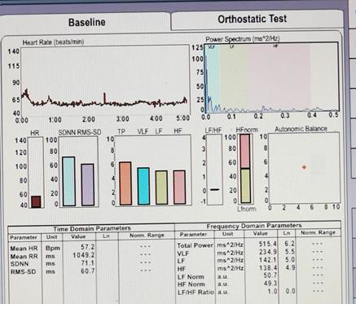Click the pink HFnorm segment of stacked bar
The width and height of the screenshot is (356, 313).
245,152
